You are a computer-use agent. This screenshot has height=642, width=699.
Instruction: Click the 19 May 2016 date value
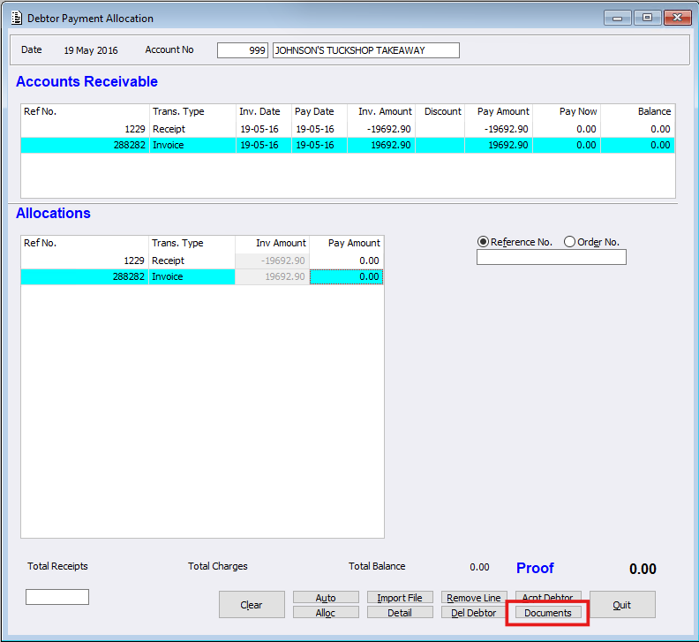pyautogui.click(x=91, y=50)
